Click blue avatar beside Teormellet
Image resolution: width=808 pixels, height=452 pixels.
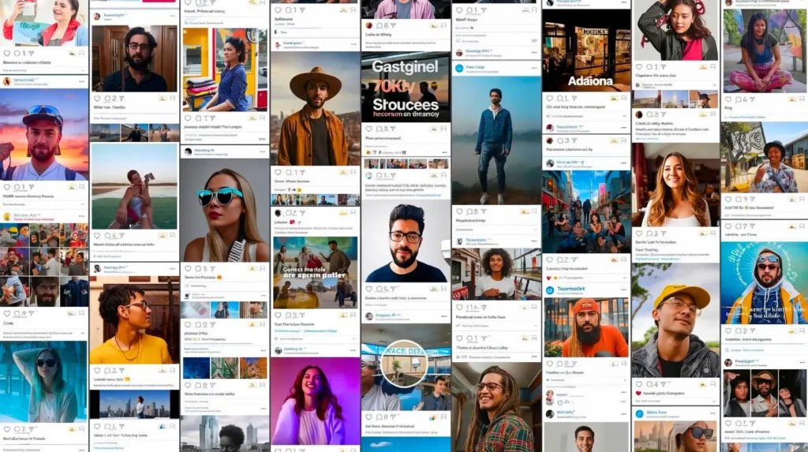550,290
